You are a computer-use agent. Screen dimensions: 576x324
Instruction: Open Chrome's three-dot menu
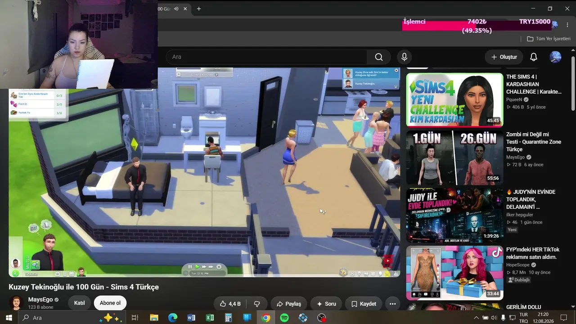click(x=567, y=25)
